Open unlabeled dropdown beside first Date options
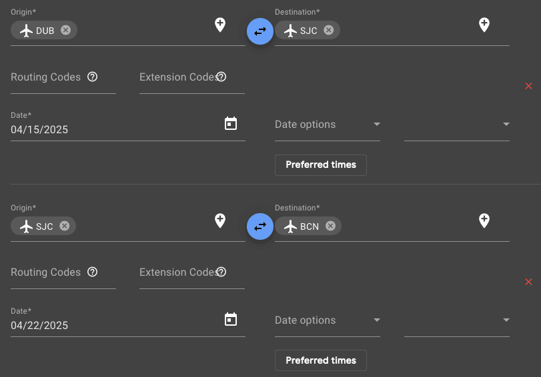541x377 pixels. (x=456, y=125)
